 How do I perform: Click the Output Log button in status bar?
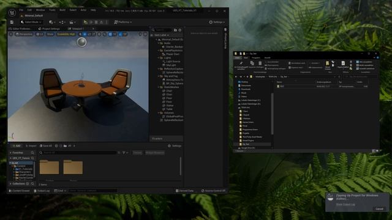pos(42,191)
